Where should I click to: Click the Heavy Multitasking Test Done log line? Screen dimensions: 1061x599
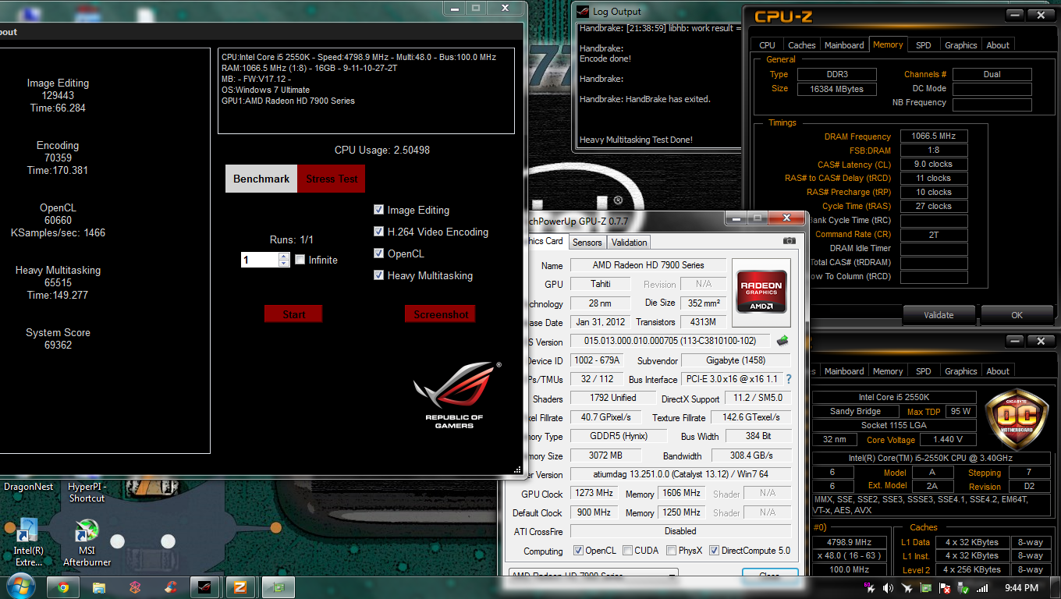[x=636, y=140]
